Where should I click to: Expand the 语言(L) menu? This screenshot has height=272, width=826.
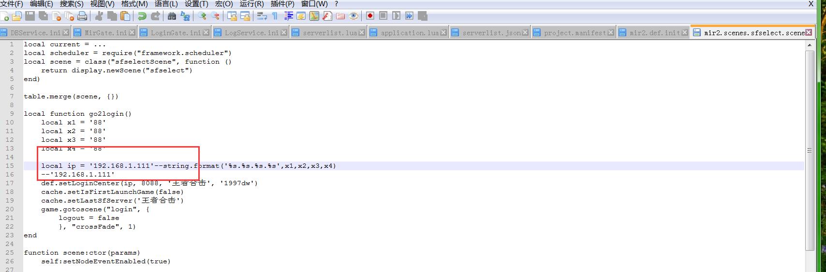tap(166, 4)
